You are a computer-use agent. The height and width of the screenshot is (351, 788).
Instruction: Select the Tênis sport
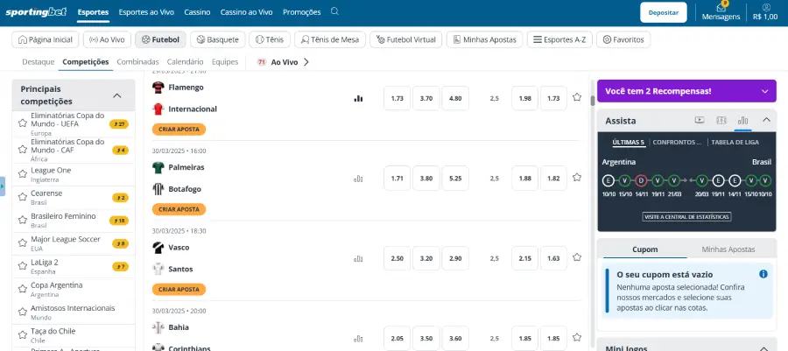[270, 39]
